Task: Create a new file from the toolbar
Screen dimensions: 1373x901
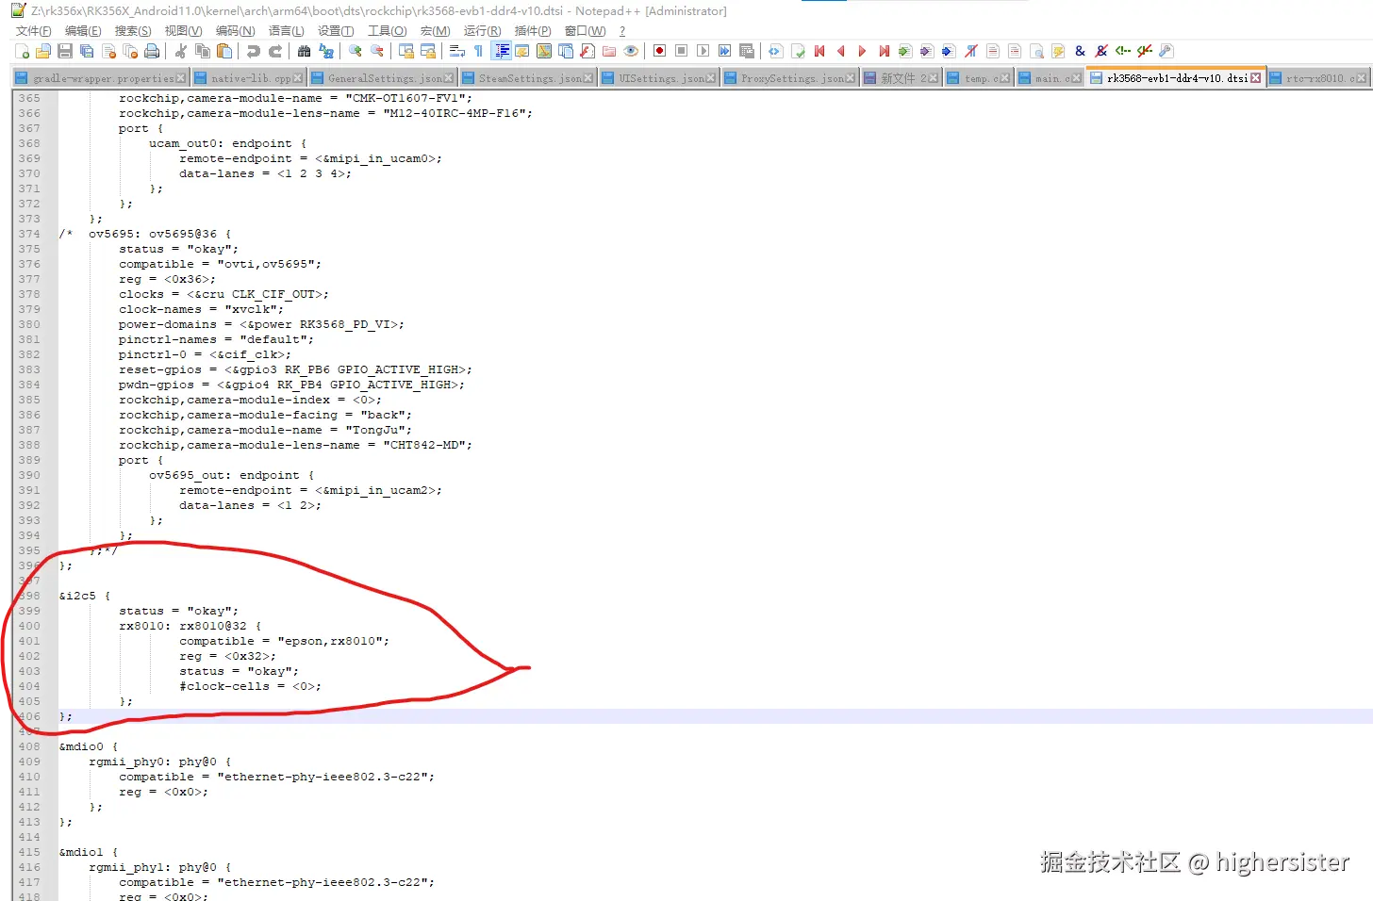Action: click(x=22, y=51)
